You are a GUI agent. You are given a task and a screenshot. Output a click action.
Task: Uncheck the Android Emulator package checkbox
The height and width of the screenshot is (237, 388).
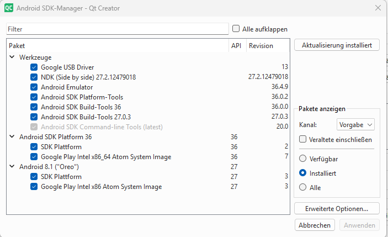coord(34,87)
